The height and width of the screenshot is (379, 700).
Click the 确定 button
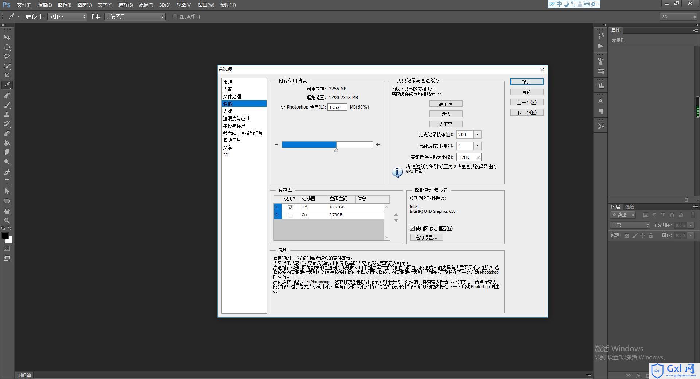(x=527, y=82)
